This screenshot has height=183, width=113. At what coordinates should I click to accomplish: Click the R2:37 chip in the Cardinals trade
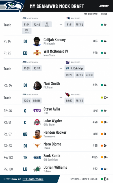[x=69, y=101]
